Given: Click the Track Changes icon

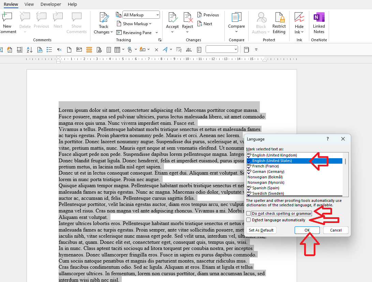Looking at the screenshot, I should pos(104,18).
